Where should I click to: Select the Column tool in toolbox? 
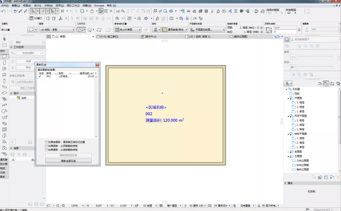[x=4, y=81]
